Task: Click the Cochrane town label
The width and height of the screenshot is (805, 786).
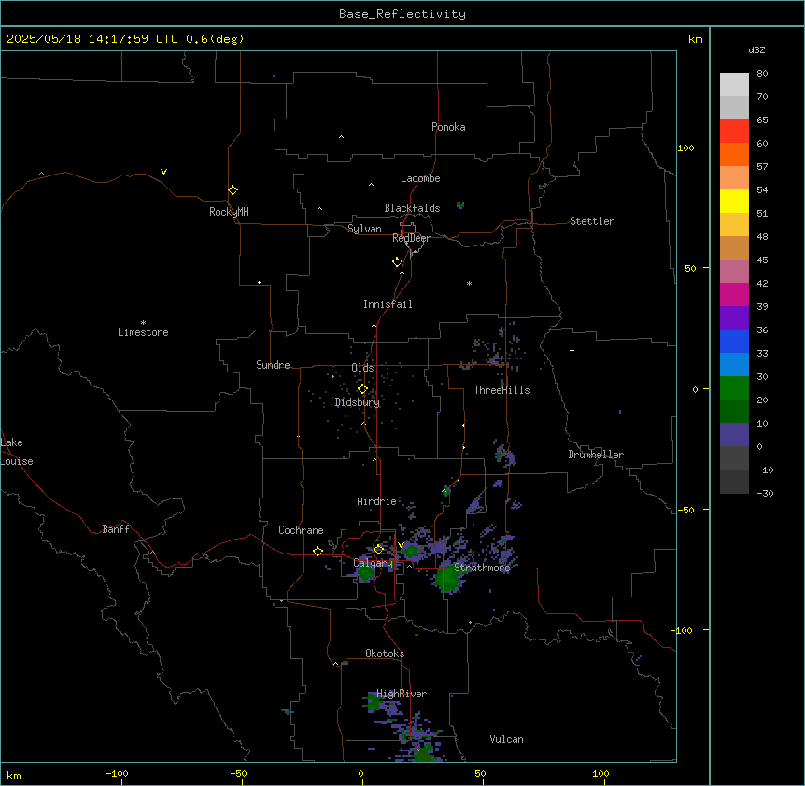Action: (x=301, y=530)
